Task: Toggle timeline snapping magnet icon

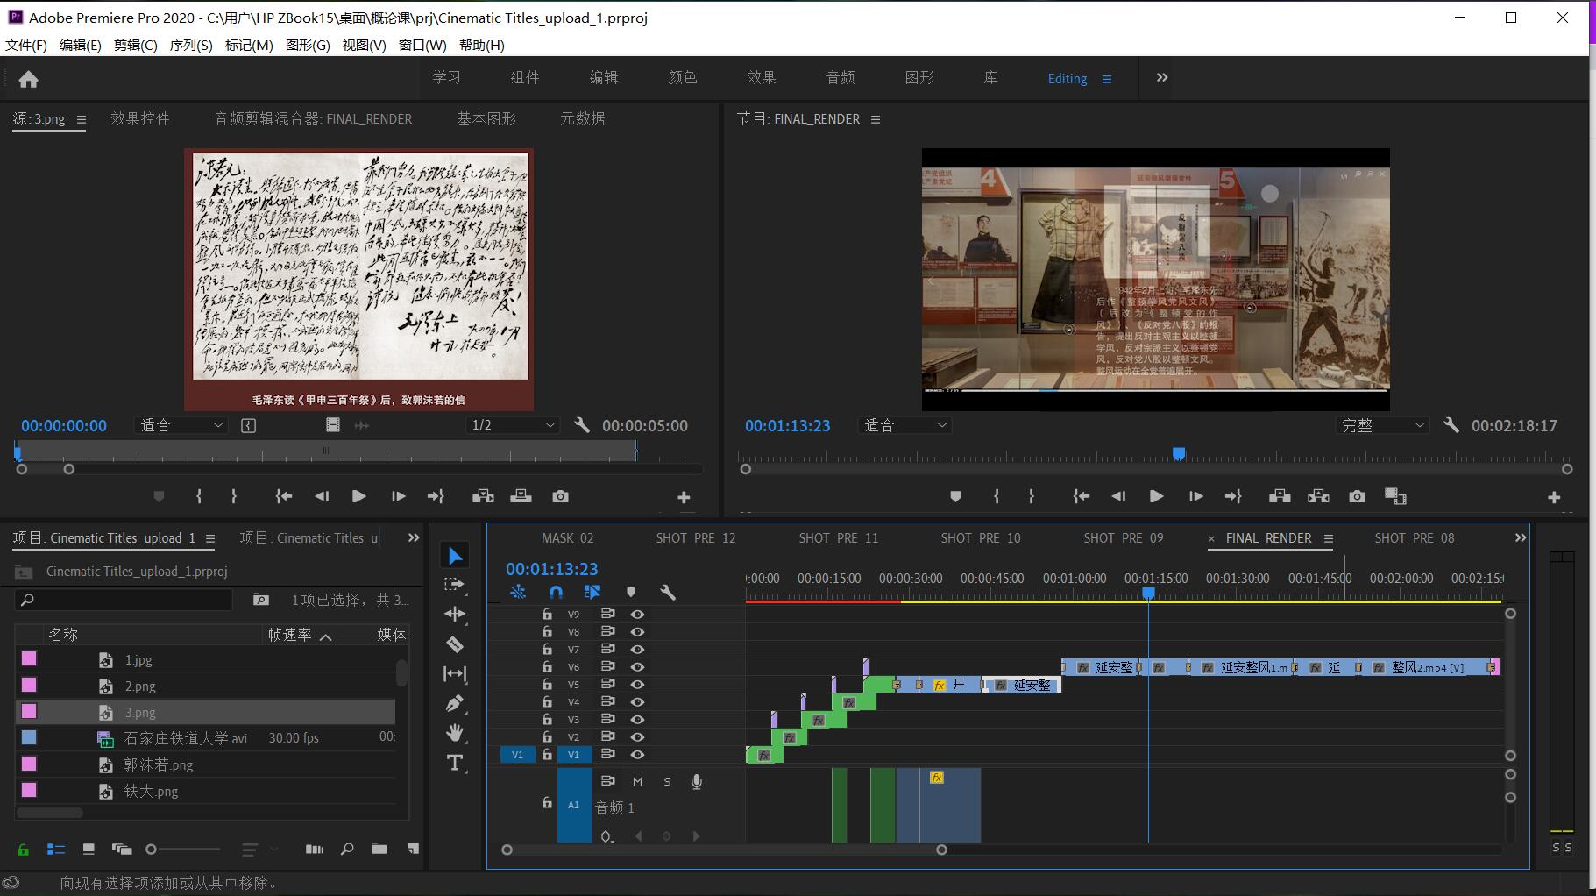Action: point(556,593)
